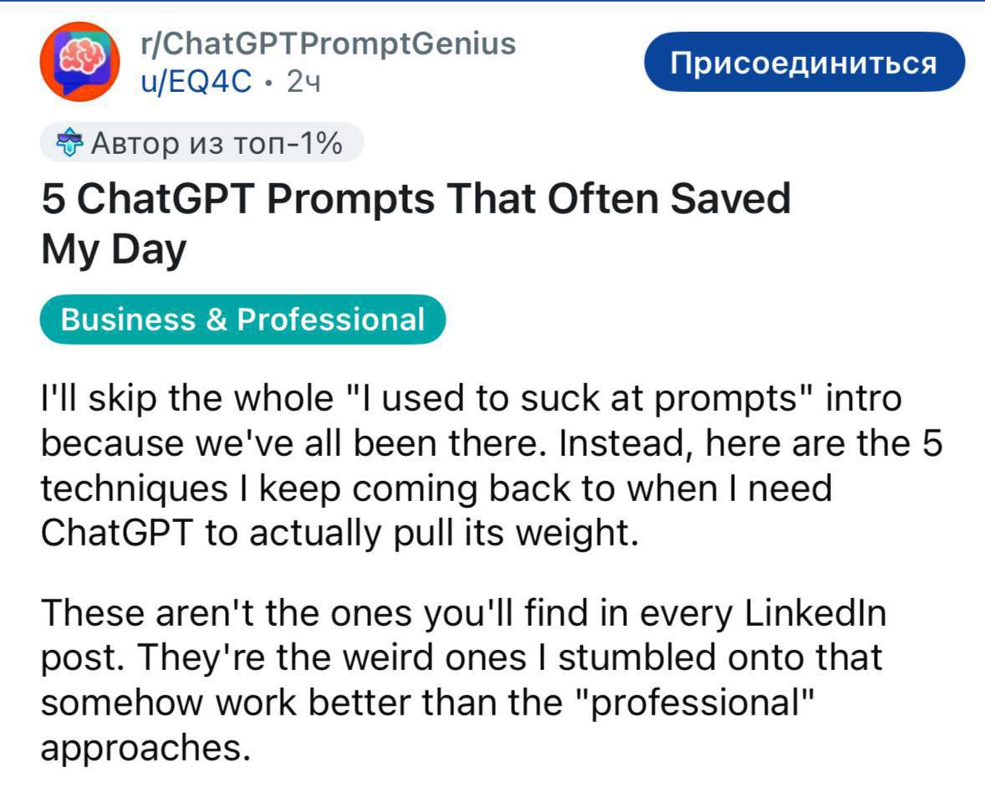Tap the "Автор из топ-1%" badge label
Image resolution: width=985 pixels, height=804 pixels.
pyautogui.click(x=216, y=144)
